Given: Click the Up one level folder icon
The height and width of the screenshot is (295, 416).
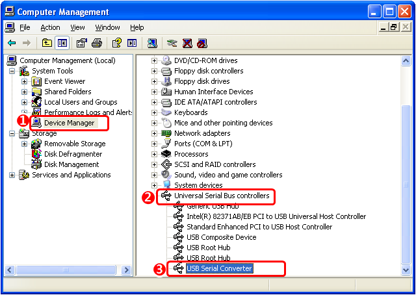Looking at the screenshot, I should pyautogui.click(x=47, y=43).
